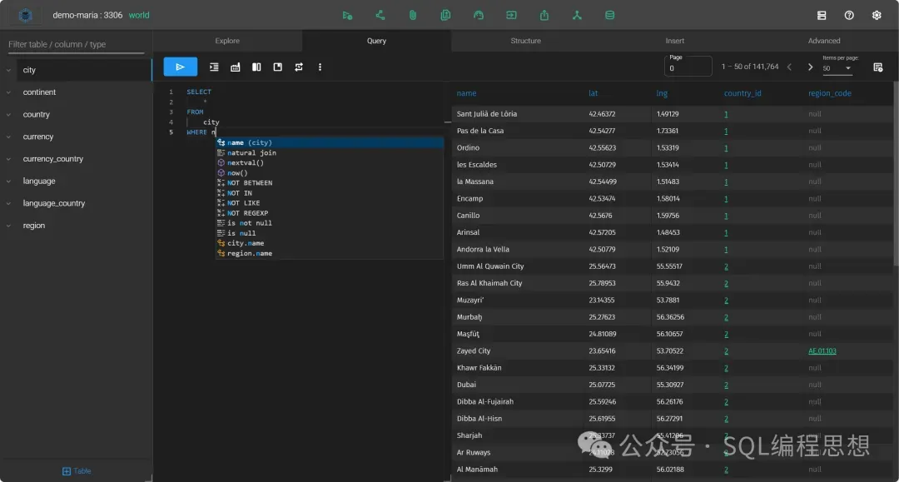Click the file copy upload icon
Screen dimensions: 899x482
click(x=445, y=16)
